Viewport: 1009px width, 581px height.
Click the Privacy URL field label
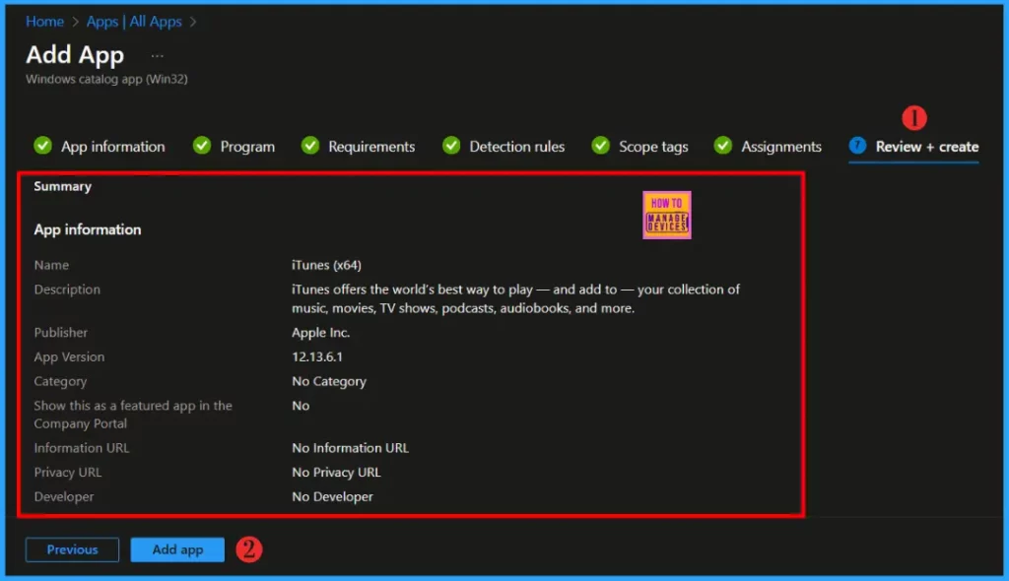click(68, 473)
